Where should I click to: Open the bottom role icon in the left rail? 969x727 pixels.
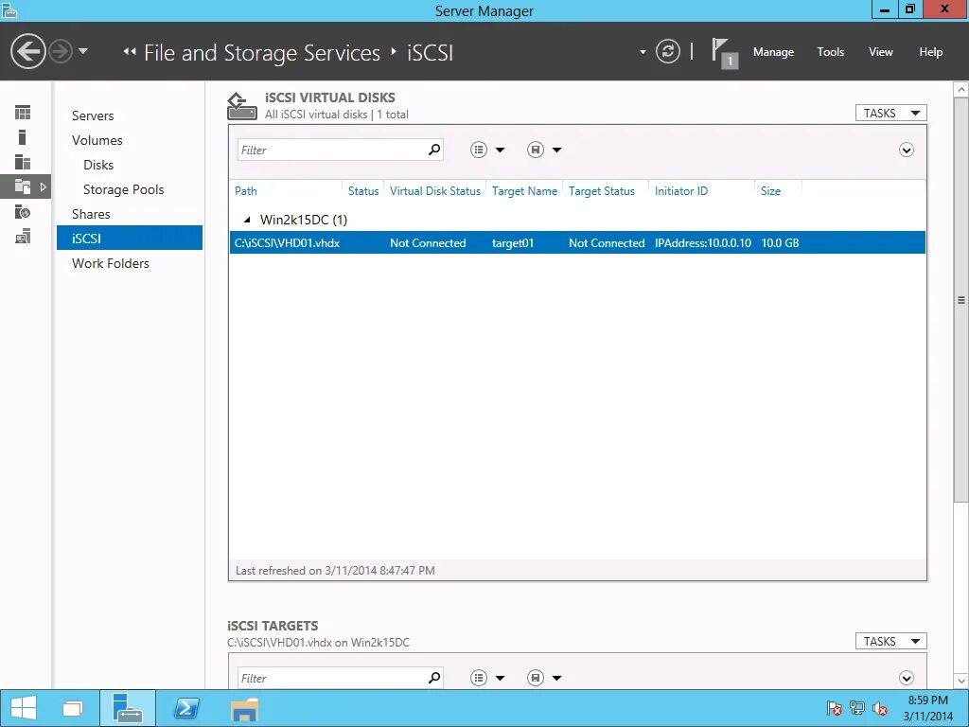23,237
